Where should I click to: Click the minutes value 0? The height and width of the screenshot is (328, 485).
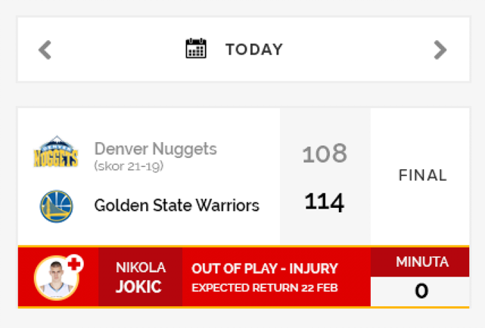pyautogui.click(x=420, y=291)
